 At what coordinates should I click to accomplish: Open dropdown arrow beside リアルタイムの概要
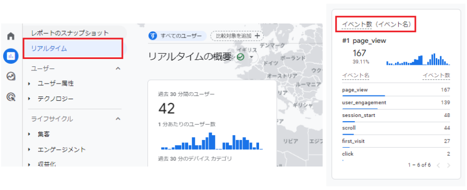[252, 57]
